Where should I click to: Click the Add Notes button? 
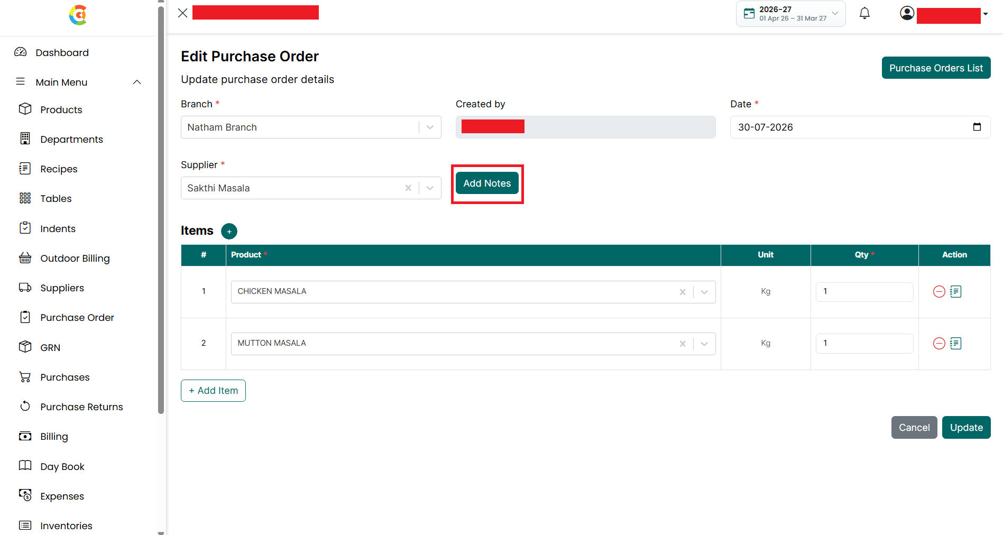487,183
